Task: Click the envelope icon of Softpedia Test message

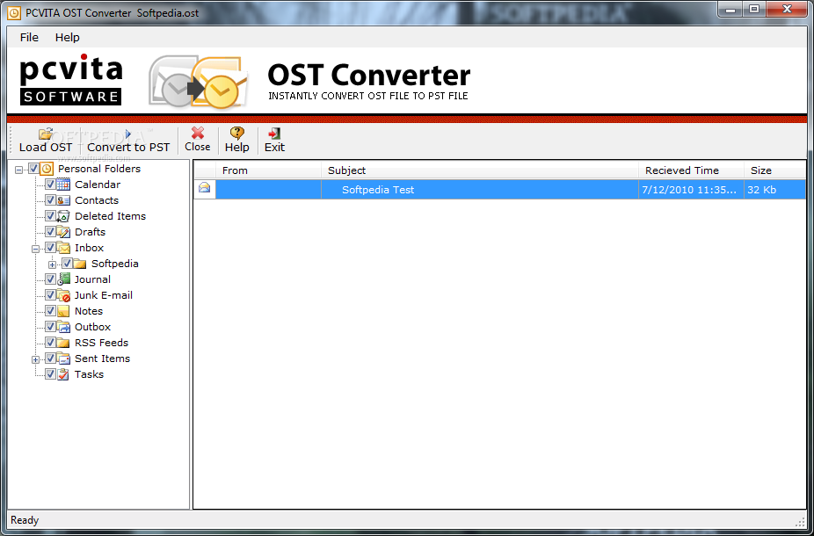Action: [205, 188]
